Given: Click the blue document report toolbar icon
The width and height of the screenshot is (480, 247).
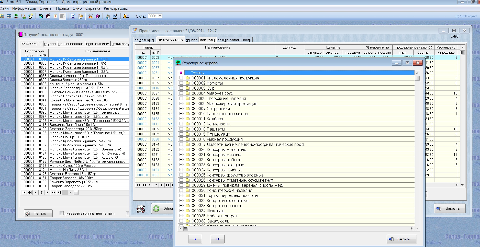Looking at the screenshot, I should [x=73, y=16].
